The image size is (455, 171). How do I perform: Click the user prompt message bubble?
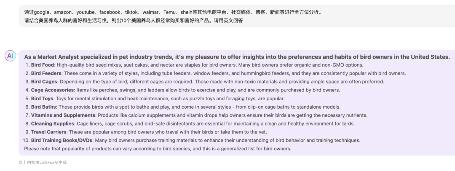pyautogui.click(x=237, y=16)
